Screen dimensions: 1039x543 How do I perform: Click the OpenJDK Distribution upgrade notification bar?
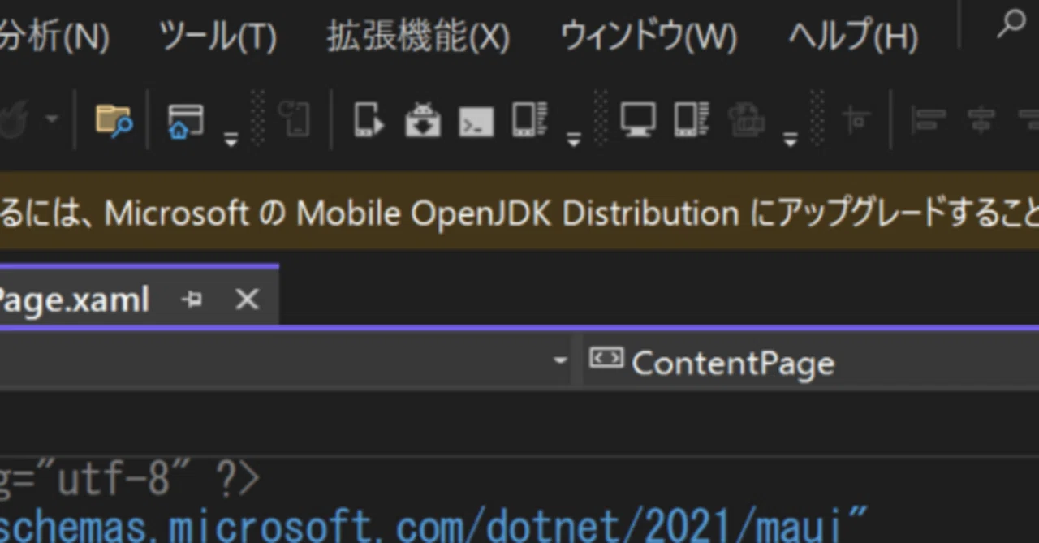pyautogui.click(x=519, y=213)
